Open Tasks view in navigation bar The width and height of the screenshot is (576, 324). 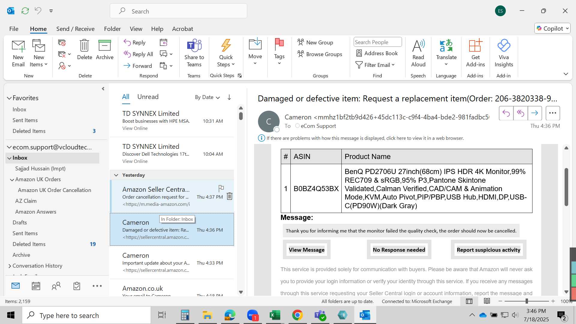pyautogui.click(x=76, y=286)
